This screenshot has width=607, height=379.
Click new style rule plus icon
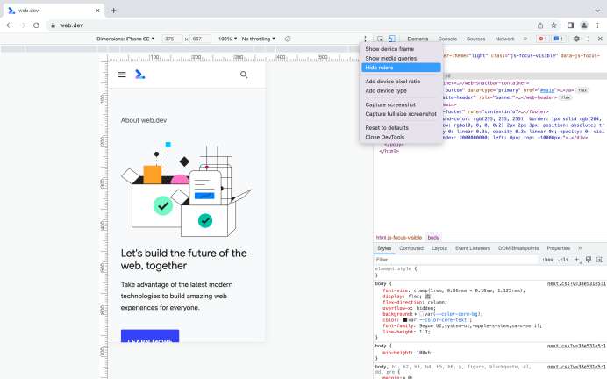tap(577, 260)
